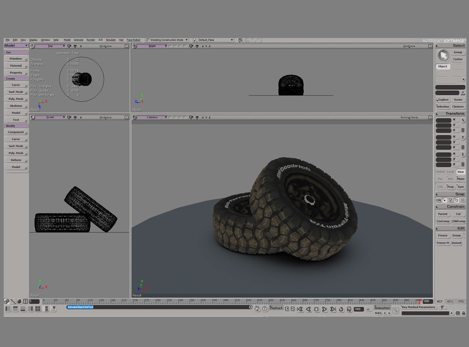Click the camera icon in Top viewport header
469x347 pixels.
(x=69, y=46)
